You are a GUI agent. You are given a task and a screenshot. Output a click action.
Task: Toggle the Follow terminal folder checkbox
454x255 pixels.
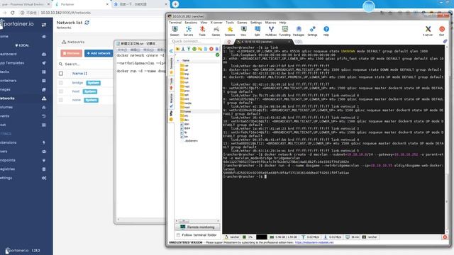[x=178, y=234]
